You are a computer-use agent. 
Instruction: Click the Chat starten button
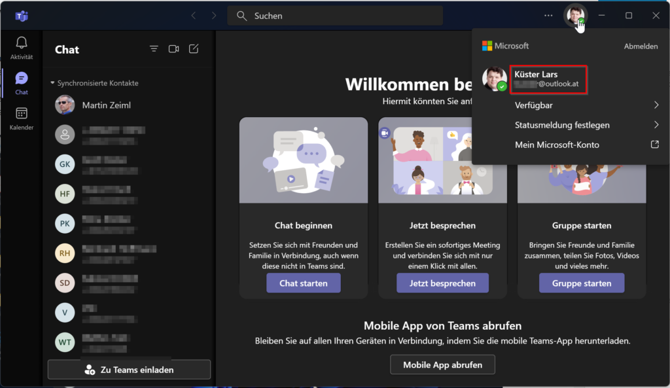pos(304,283)
